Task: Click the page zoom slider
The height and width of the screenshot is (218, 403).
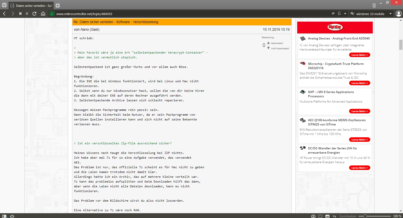Action: pyautogui.click(x=375, y=216)
